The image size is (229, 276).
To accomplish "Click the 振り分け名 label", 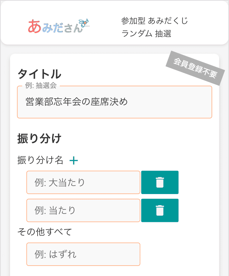I will point(40,160).
